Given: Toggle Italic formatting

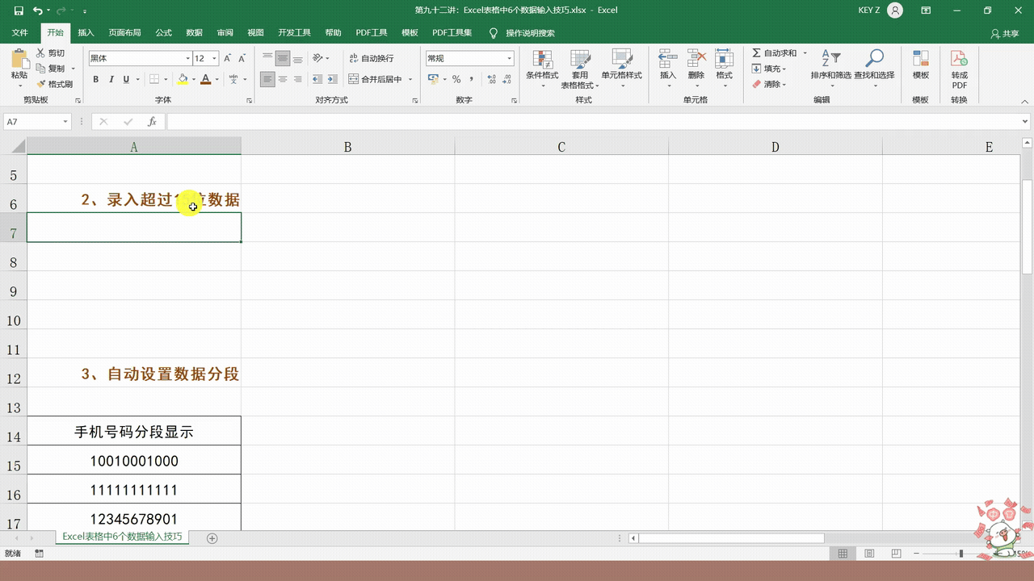Looking at the screenshot, I should (x=111, y=79).
